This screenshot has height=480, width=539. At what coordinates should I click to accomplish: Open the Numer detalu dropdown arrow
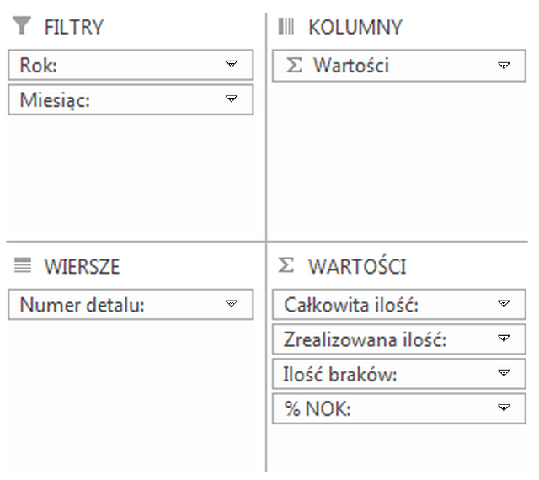click(232, 305)
